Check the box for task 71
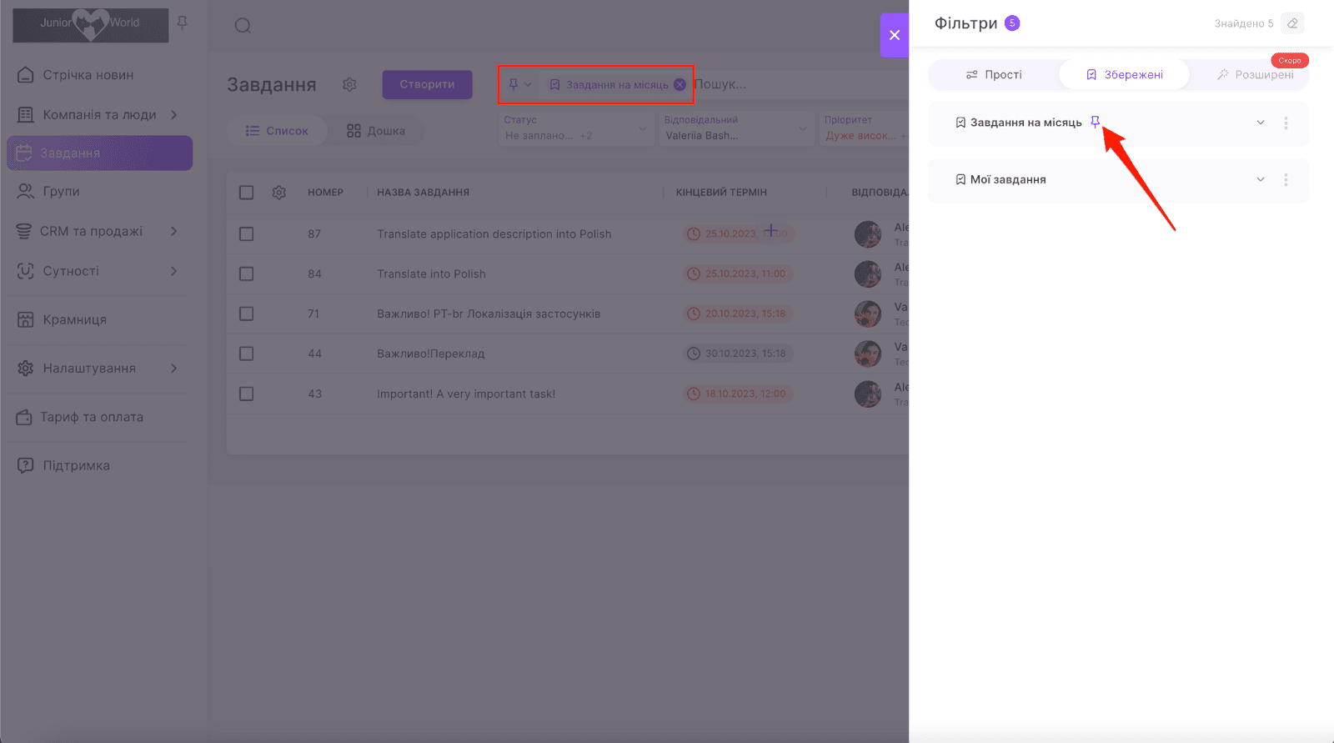Screen dimensions: 1334x743 [x=246, y=314]
